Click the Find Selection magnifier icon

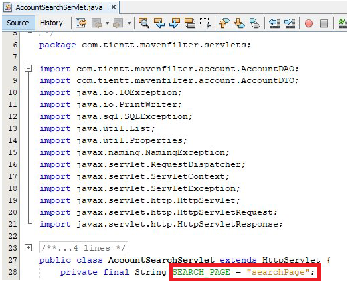pos(144,23)
